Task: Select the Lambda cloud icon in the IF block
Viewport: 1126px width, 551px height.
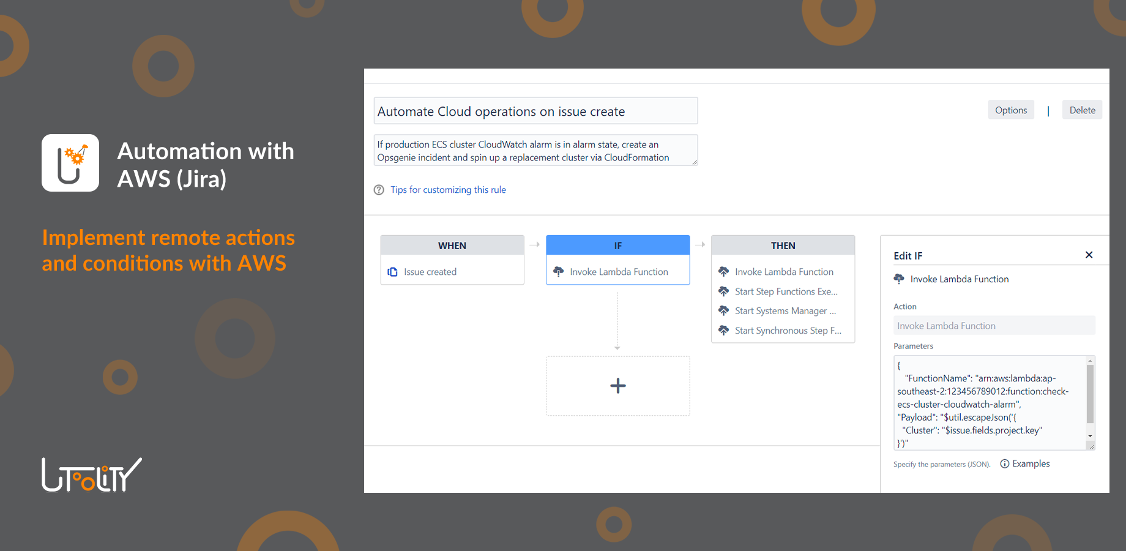Action: (558, 271)
